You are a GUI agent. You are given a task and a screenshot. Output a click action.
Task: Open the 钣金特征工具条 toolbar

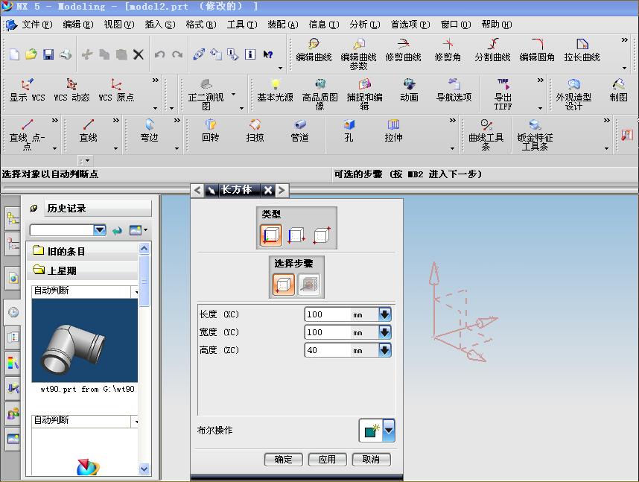(535, 135)
